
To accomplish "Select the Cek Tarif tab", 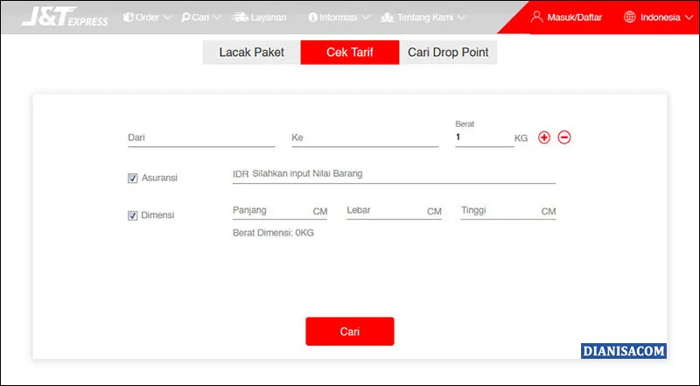I will 349,53.
